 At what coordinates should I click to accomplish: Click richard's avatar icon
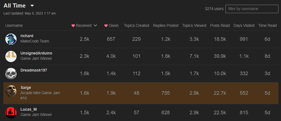pos(11,39)
